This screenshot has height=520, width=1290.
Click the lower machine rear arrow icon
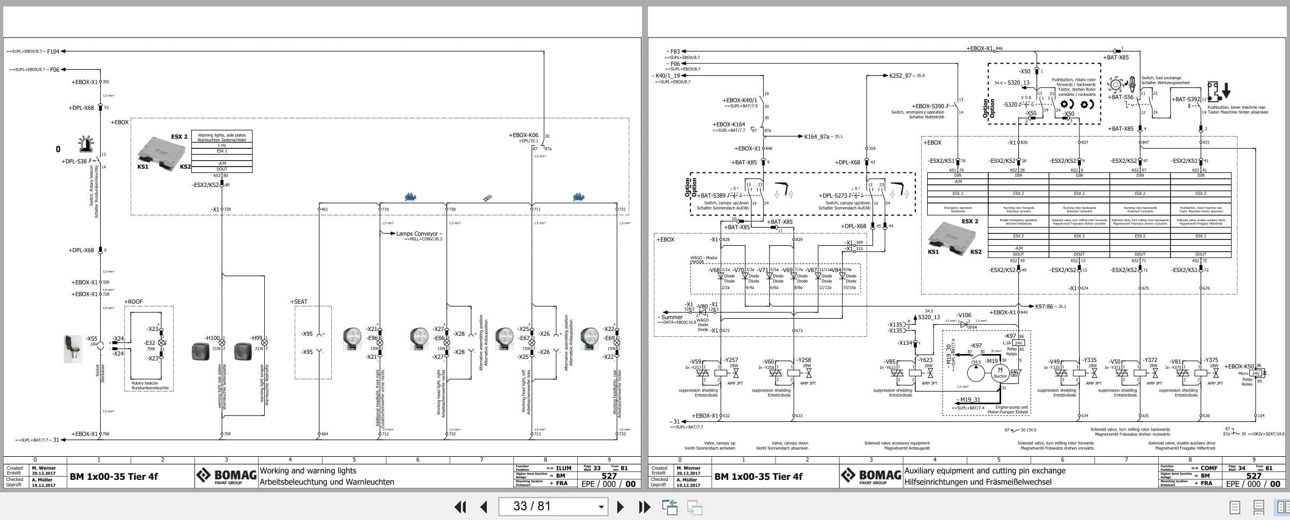(1219, 92)
